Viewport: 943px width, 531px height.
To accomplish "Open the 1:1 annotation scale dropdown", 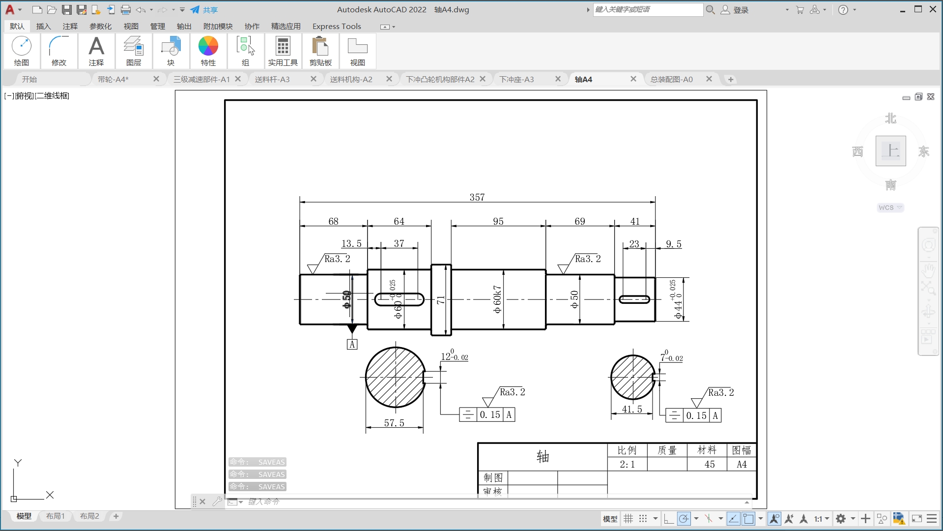I will [822, 519].
